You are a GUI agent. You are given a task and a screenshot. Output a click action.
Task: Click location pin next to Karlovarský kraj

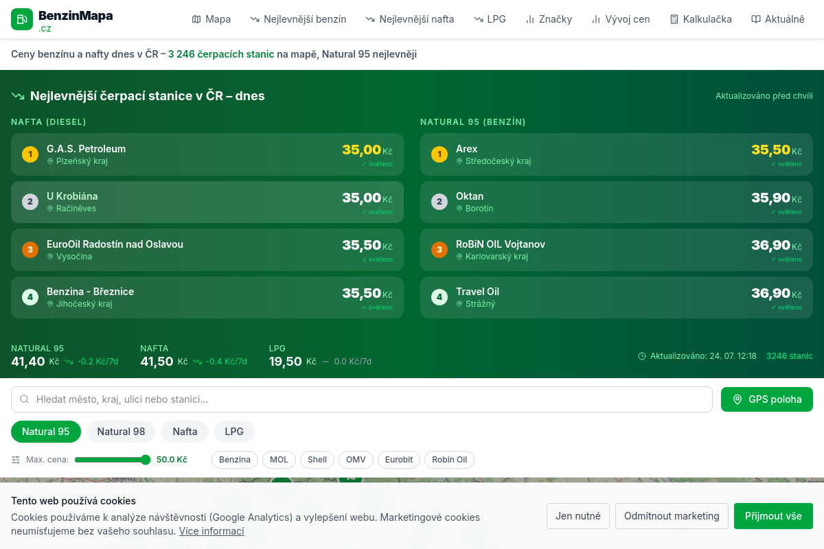[459, 257]
